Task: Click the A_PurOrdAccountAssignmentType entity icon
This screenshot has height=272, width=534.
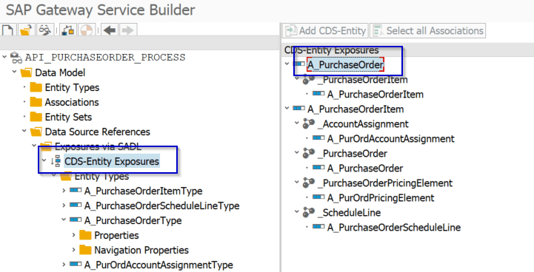Action: [x=76, y=264]
